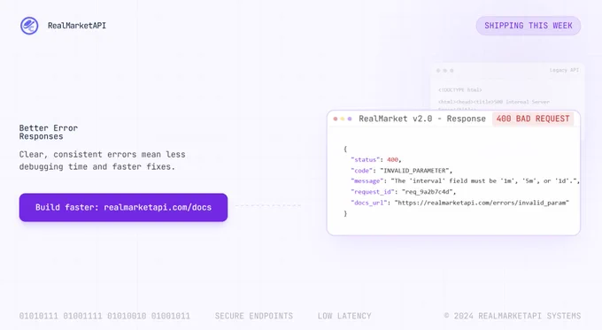Click the 400 BAD REQUEST status badge

point(533,119)
